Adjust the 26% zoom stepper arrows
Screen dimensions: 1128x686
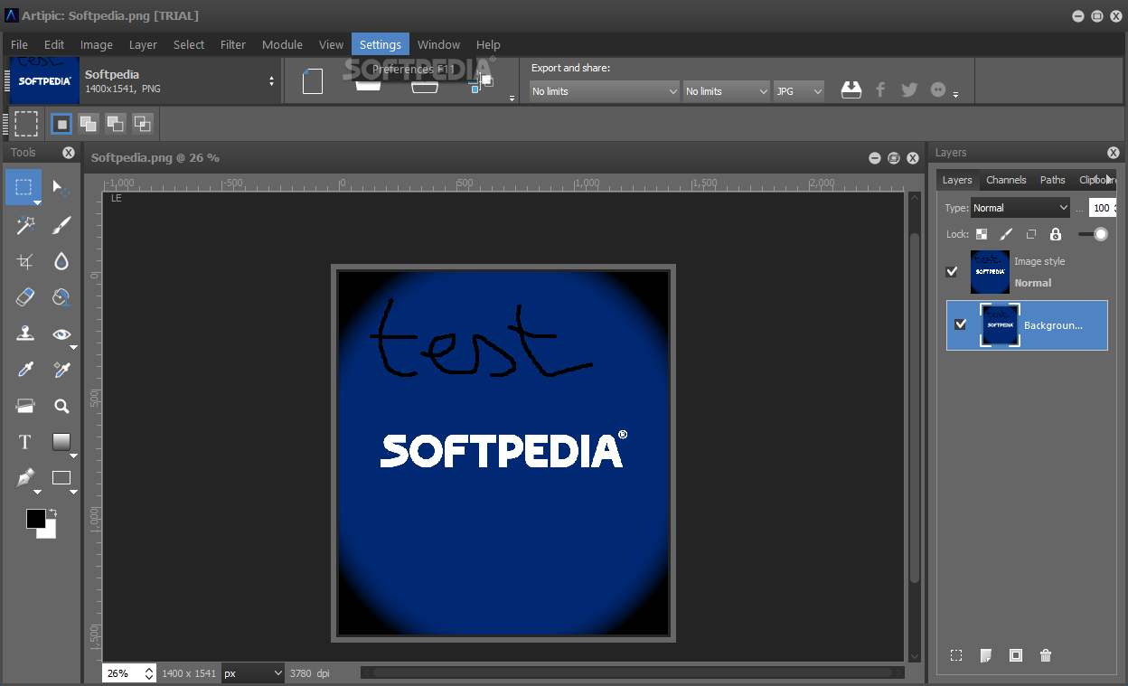[x=149, y=673]
